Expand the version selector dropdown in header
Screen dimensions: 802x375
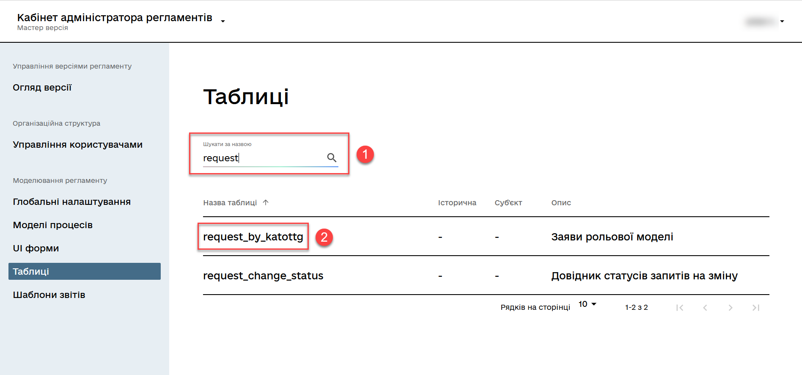[223, 21]
